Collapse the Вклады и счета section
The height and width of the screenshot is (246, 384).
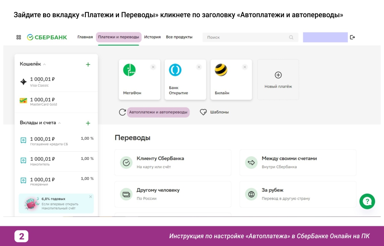(x=59, y=123)
